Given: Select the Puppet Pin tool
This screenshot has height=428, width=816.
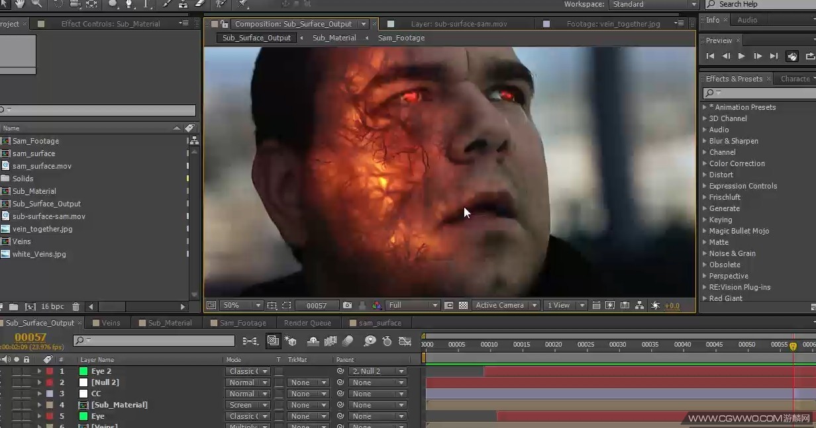Looking at the screenshot, I should coord(242,5).
